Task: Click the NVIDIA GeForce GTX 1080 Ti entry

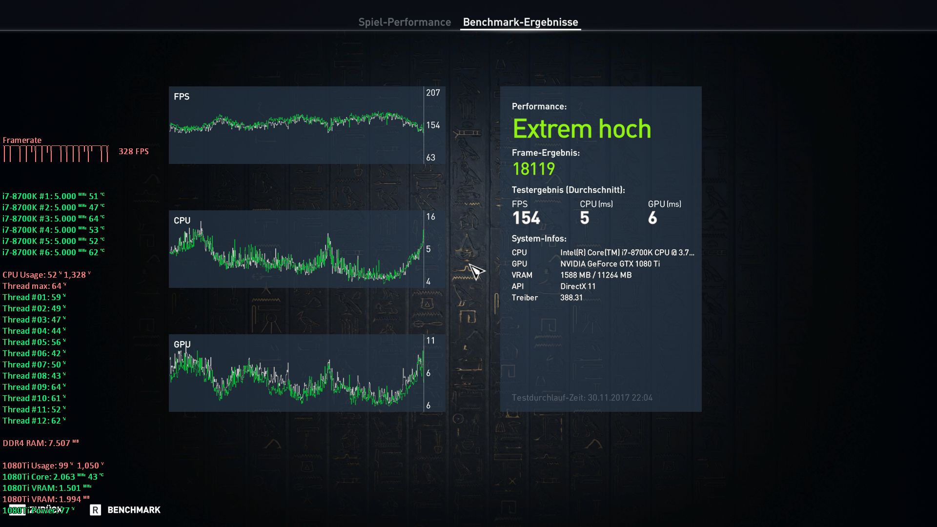Action: pos(610,264)
